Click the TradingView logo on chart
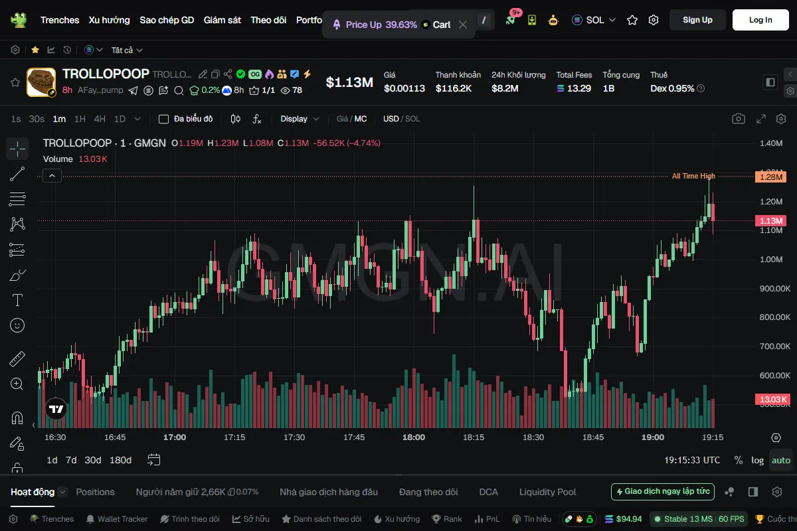797x531 pixels. [56, 410]
